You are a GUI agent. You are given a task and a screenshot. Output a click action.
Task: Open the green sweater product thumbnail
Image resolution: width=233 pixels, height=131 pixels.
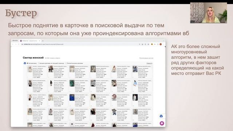(x=72, y=83)
